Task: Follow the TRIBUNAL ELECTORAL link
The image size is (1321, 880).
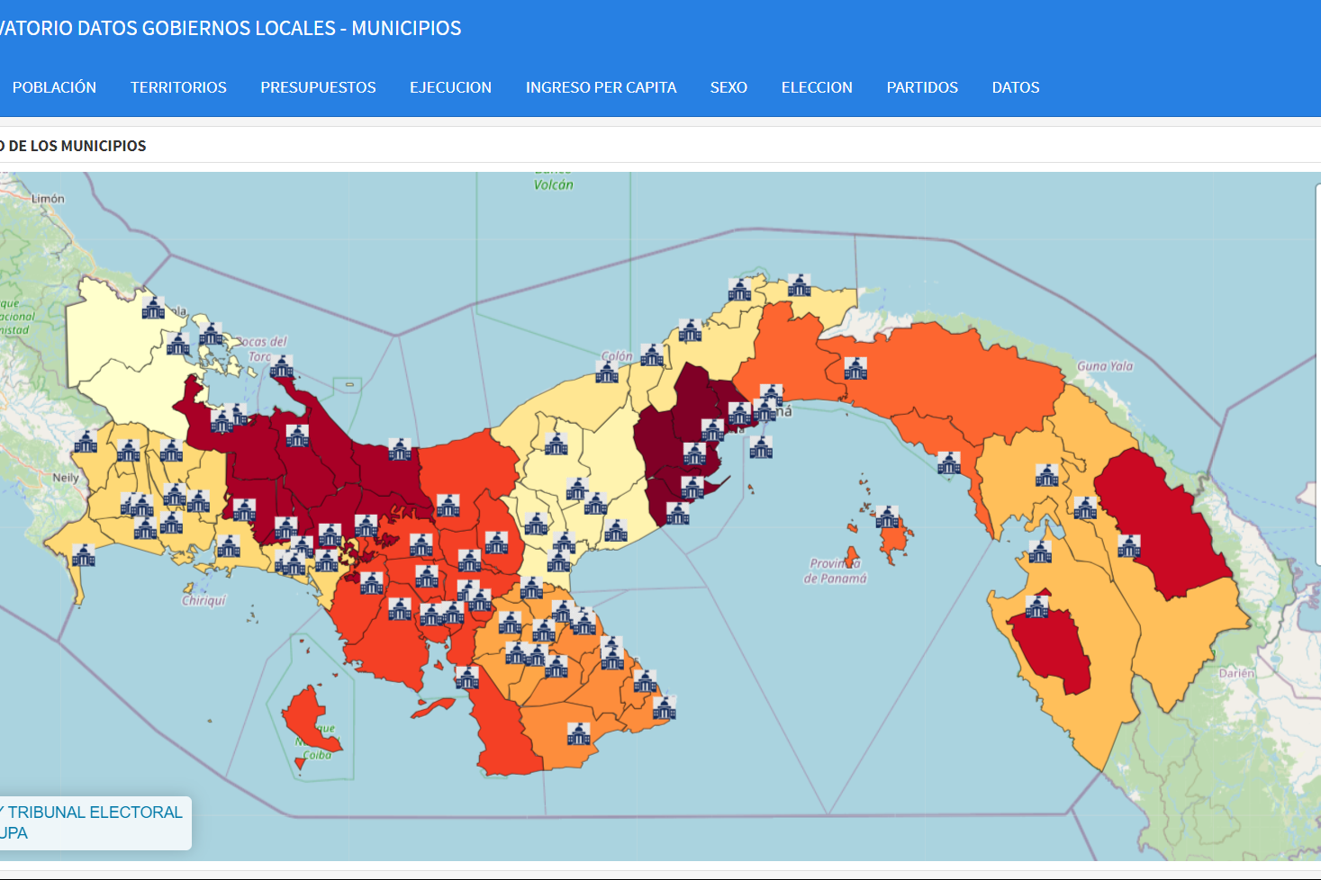Action: (95, 813)
